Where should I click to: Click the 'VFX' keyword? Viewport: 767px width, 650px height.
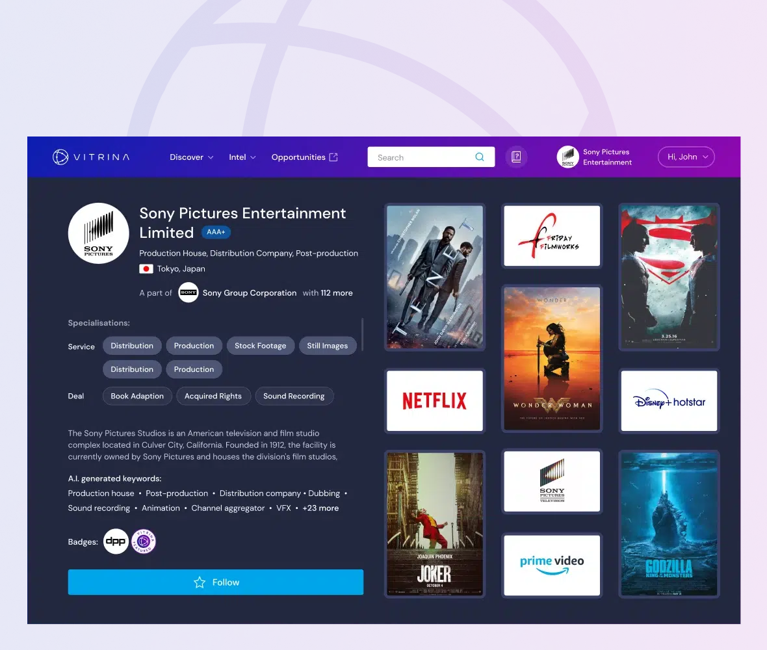283,508
